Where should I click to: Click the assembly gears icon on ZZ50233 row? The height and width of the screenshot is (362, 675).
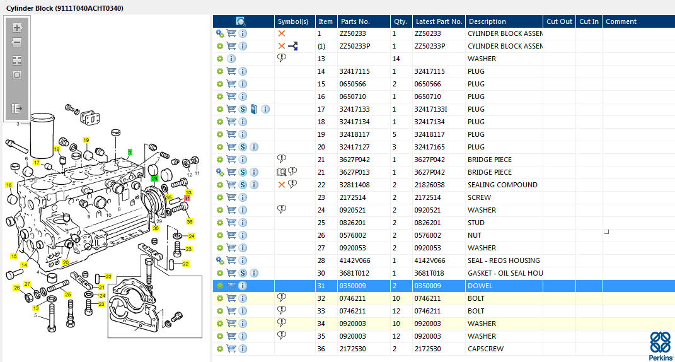point(220,33)
